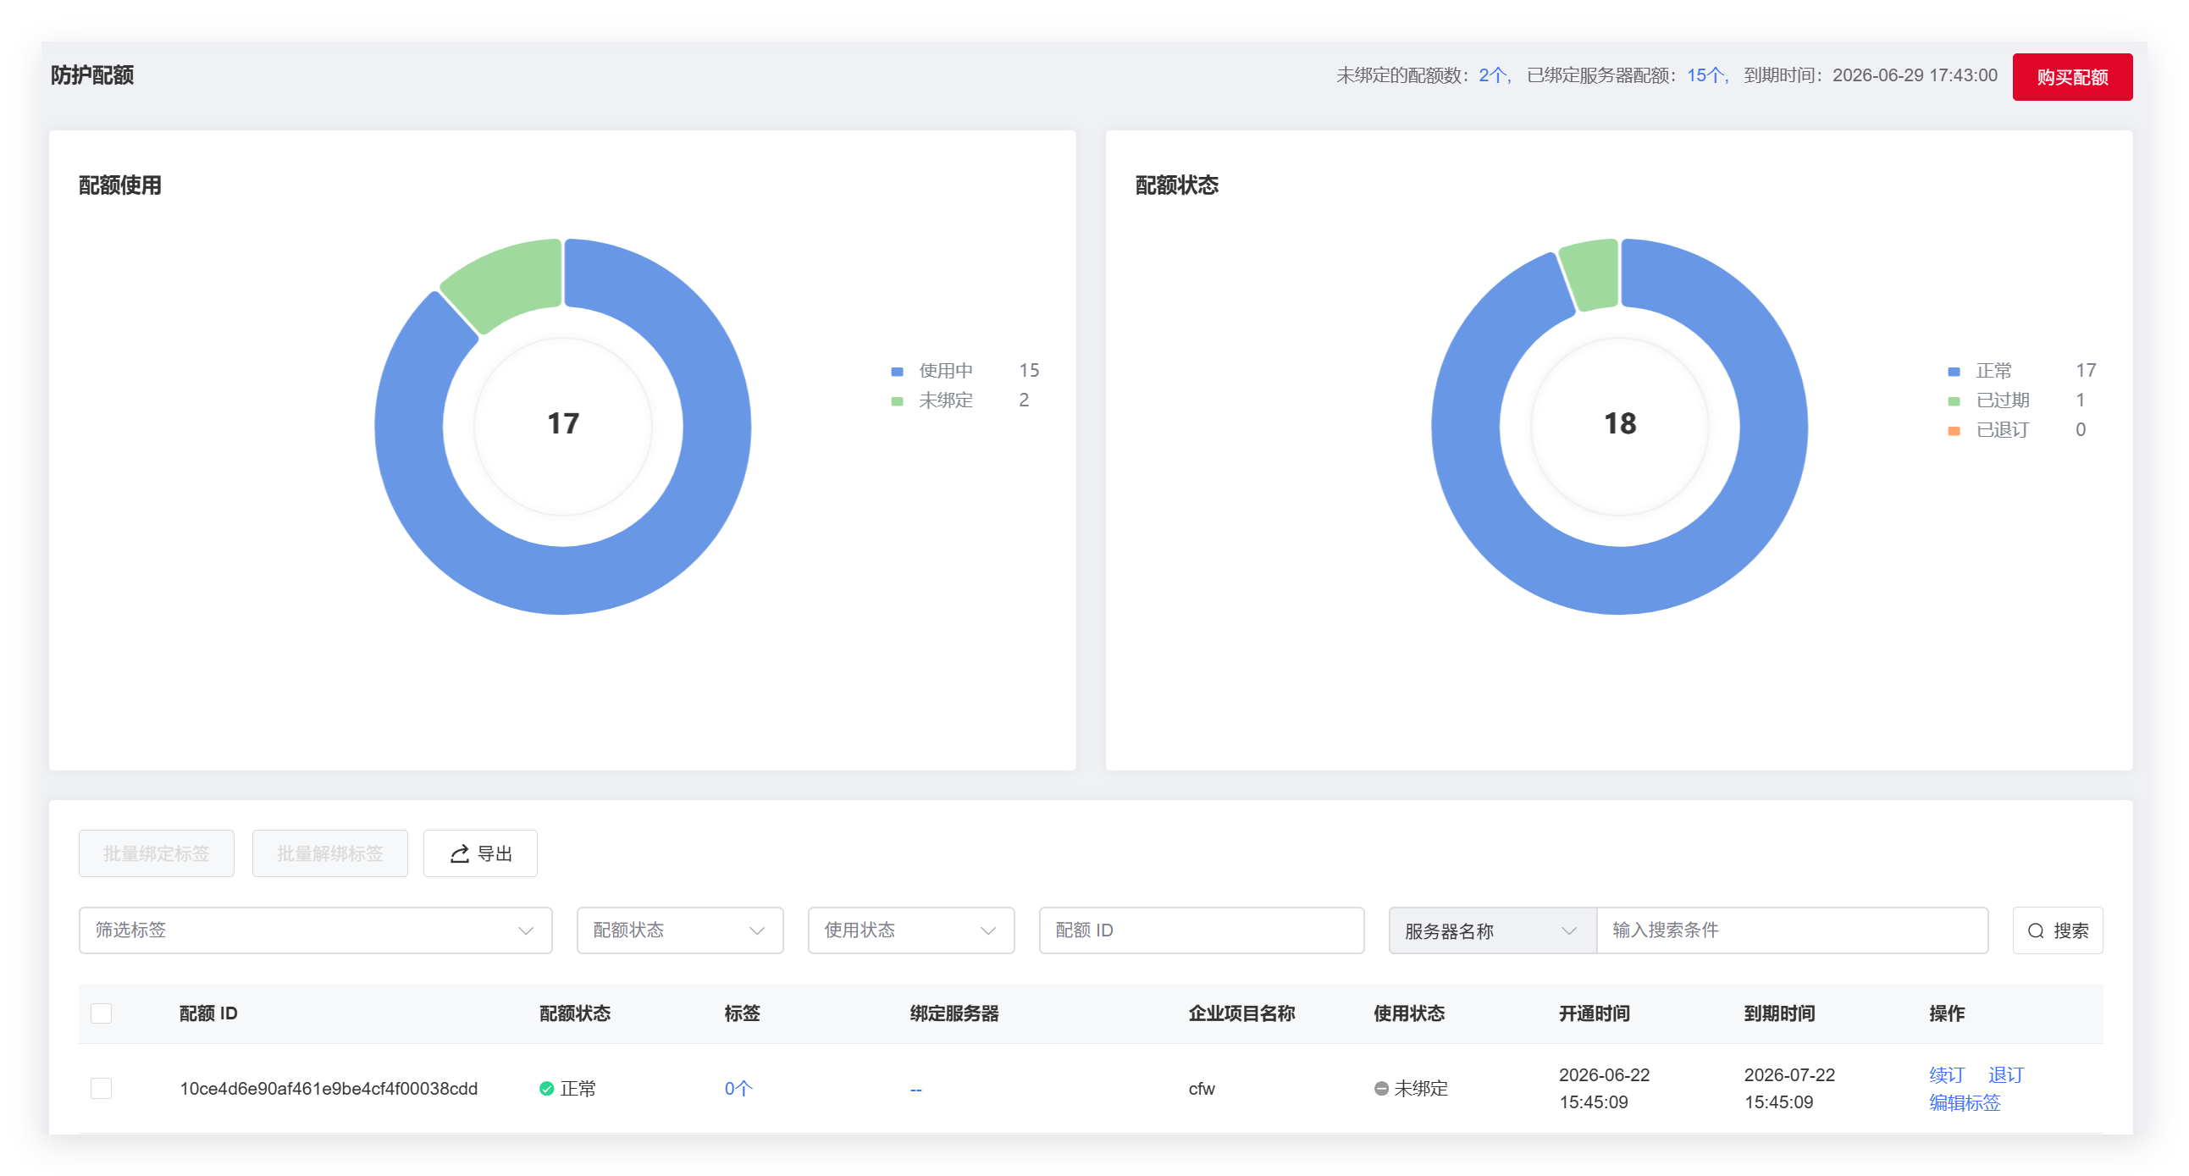Image resolution: width=2189 pixels, height=1176 pixels.
Task: Toggle the 已过期 legend swatch
Action: coord(1954,401)
